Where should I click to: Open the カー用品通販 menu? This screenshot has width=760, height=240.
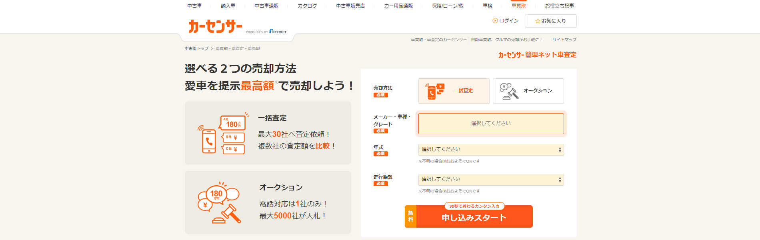pos(398,6)
